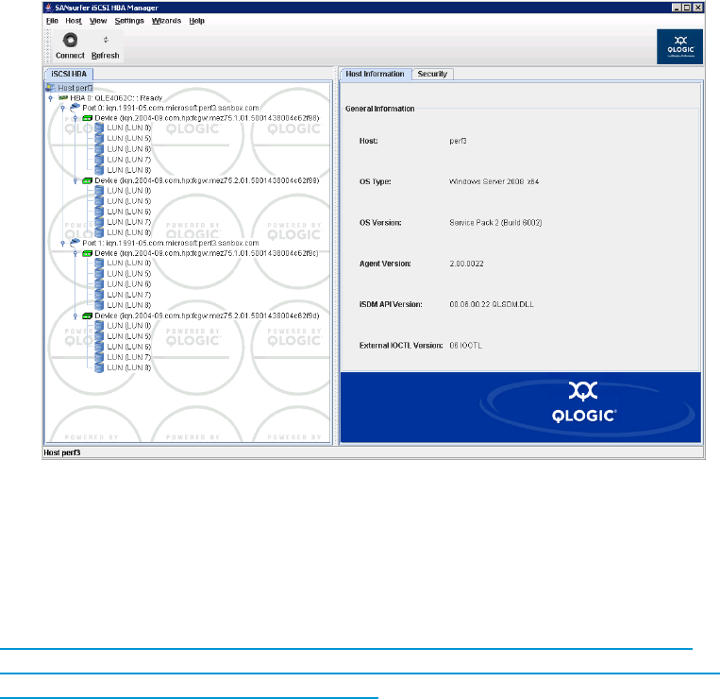Open the View menu
This screenshot has width=720, height=699.
coord(98,21)
